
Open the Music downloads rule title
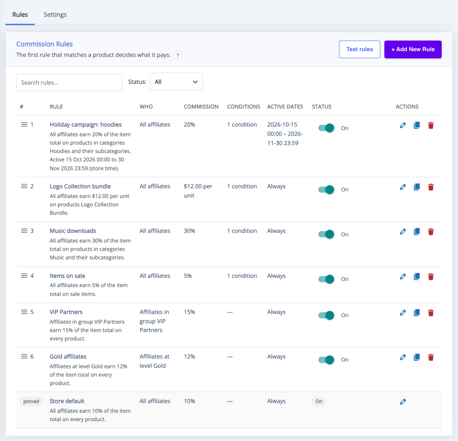tap(73, 231)
